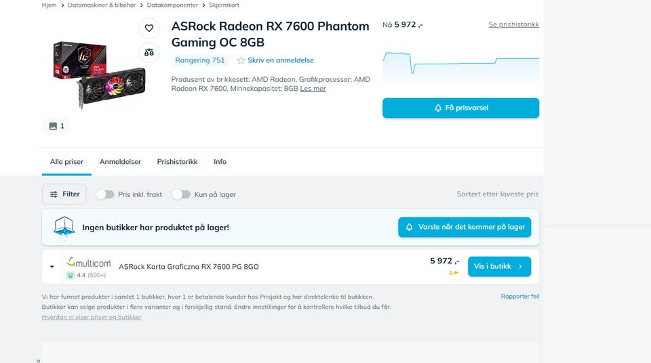The width and height of the screenshot is (651, 363).
Task: Click the Filter sliders icon
Action: [x=54, y=194]
